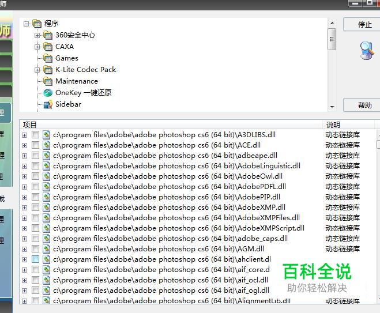Check the aif_ocl.dll checkbox

(35, 280)
